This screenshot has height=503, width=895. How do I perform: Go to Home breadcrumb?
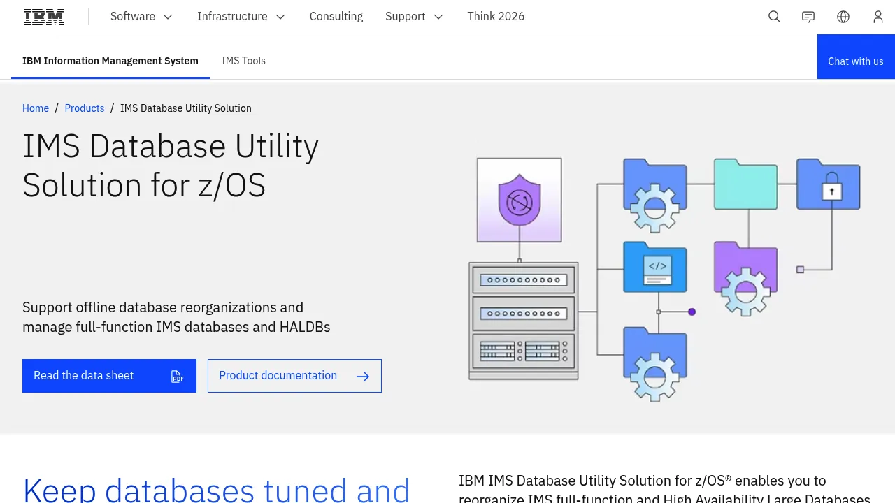click(36, 108)
